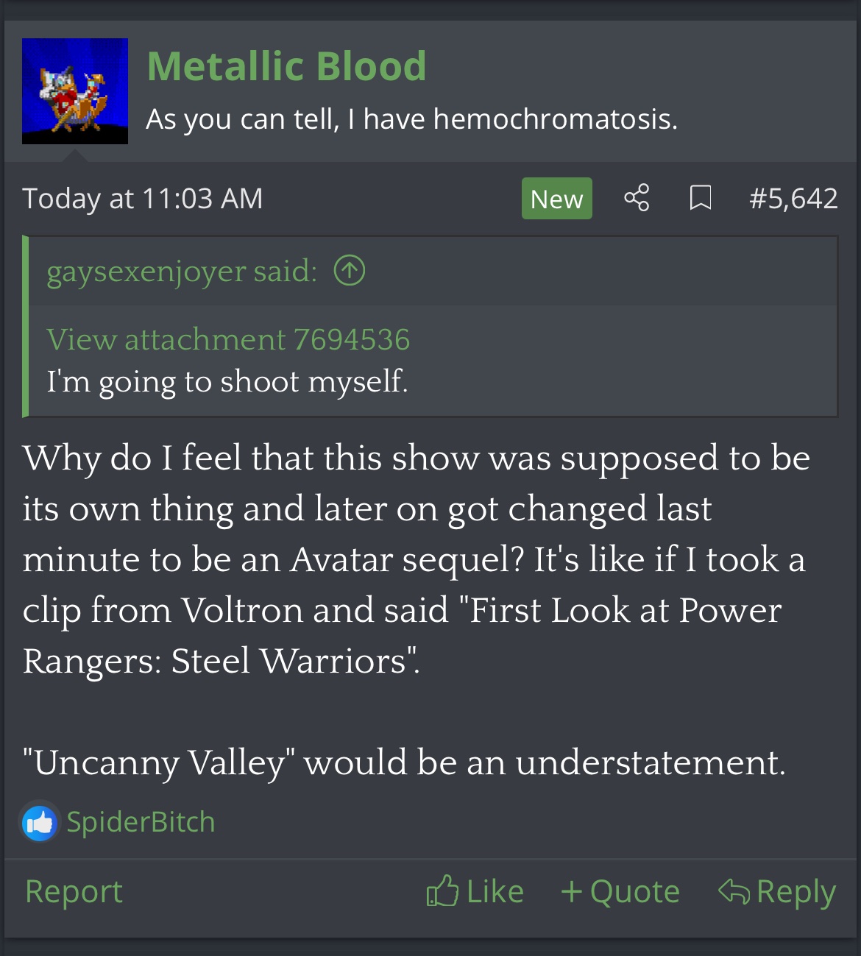Image resolution: width=861 pixels, height=956 pixels.
Task: Click the +Quote button
Action: [x=620, y=891]
